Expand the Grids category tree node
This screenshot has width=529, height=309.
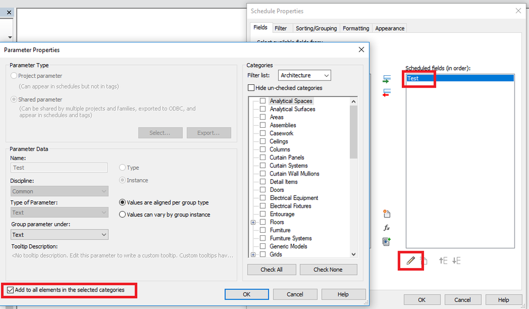tap(253, 255)
